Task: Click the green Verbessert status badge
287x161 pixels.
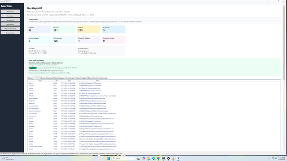Action: click(x=33, y=68)
